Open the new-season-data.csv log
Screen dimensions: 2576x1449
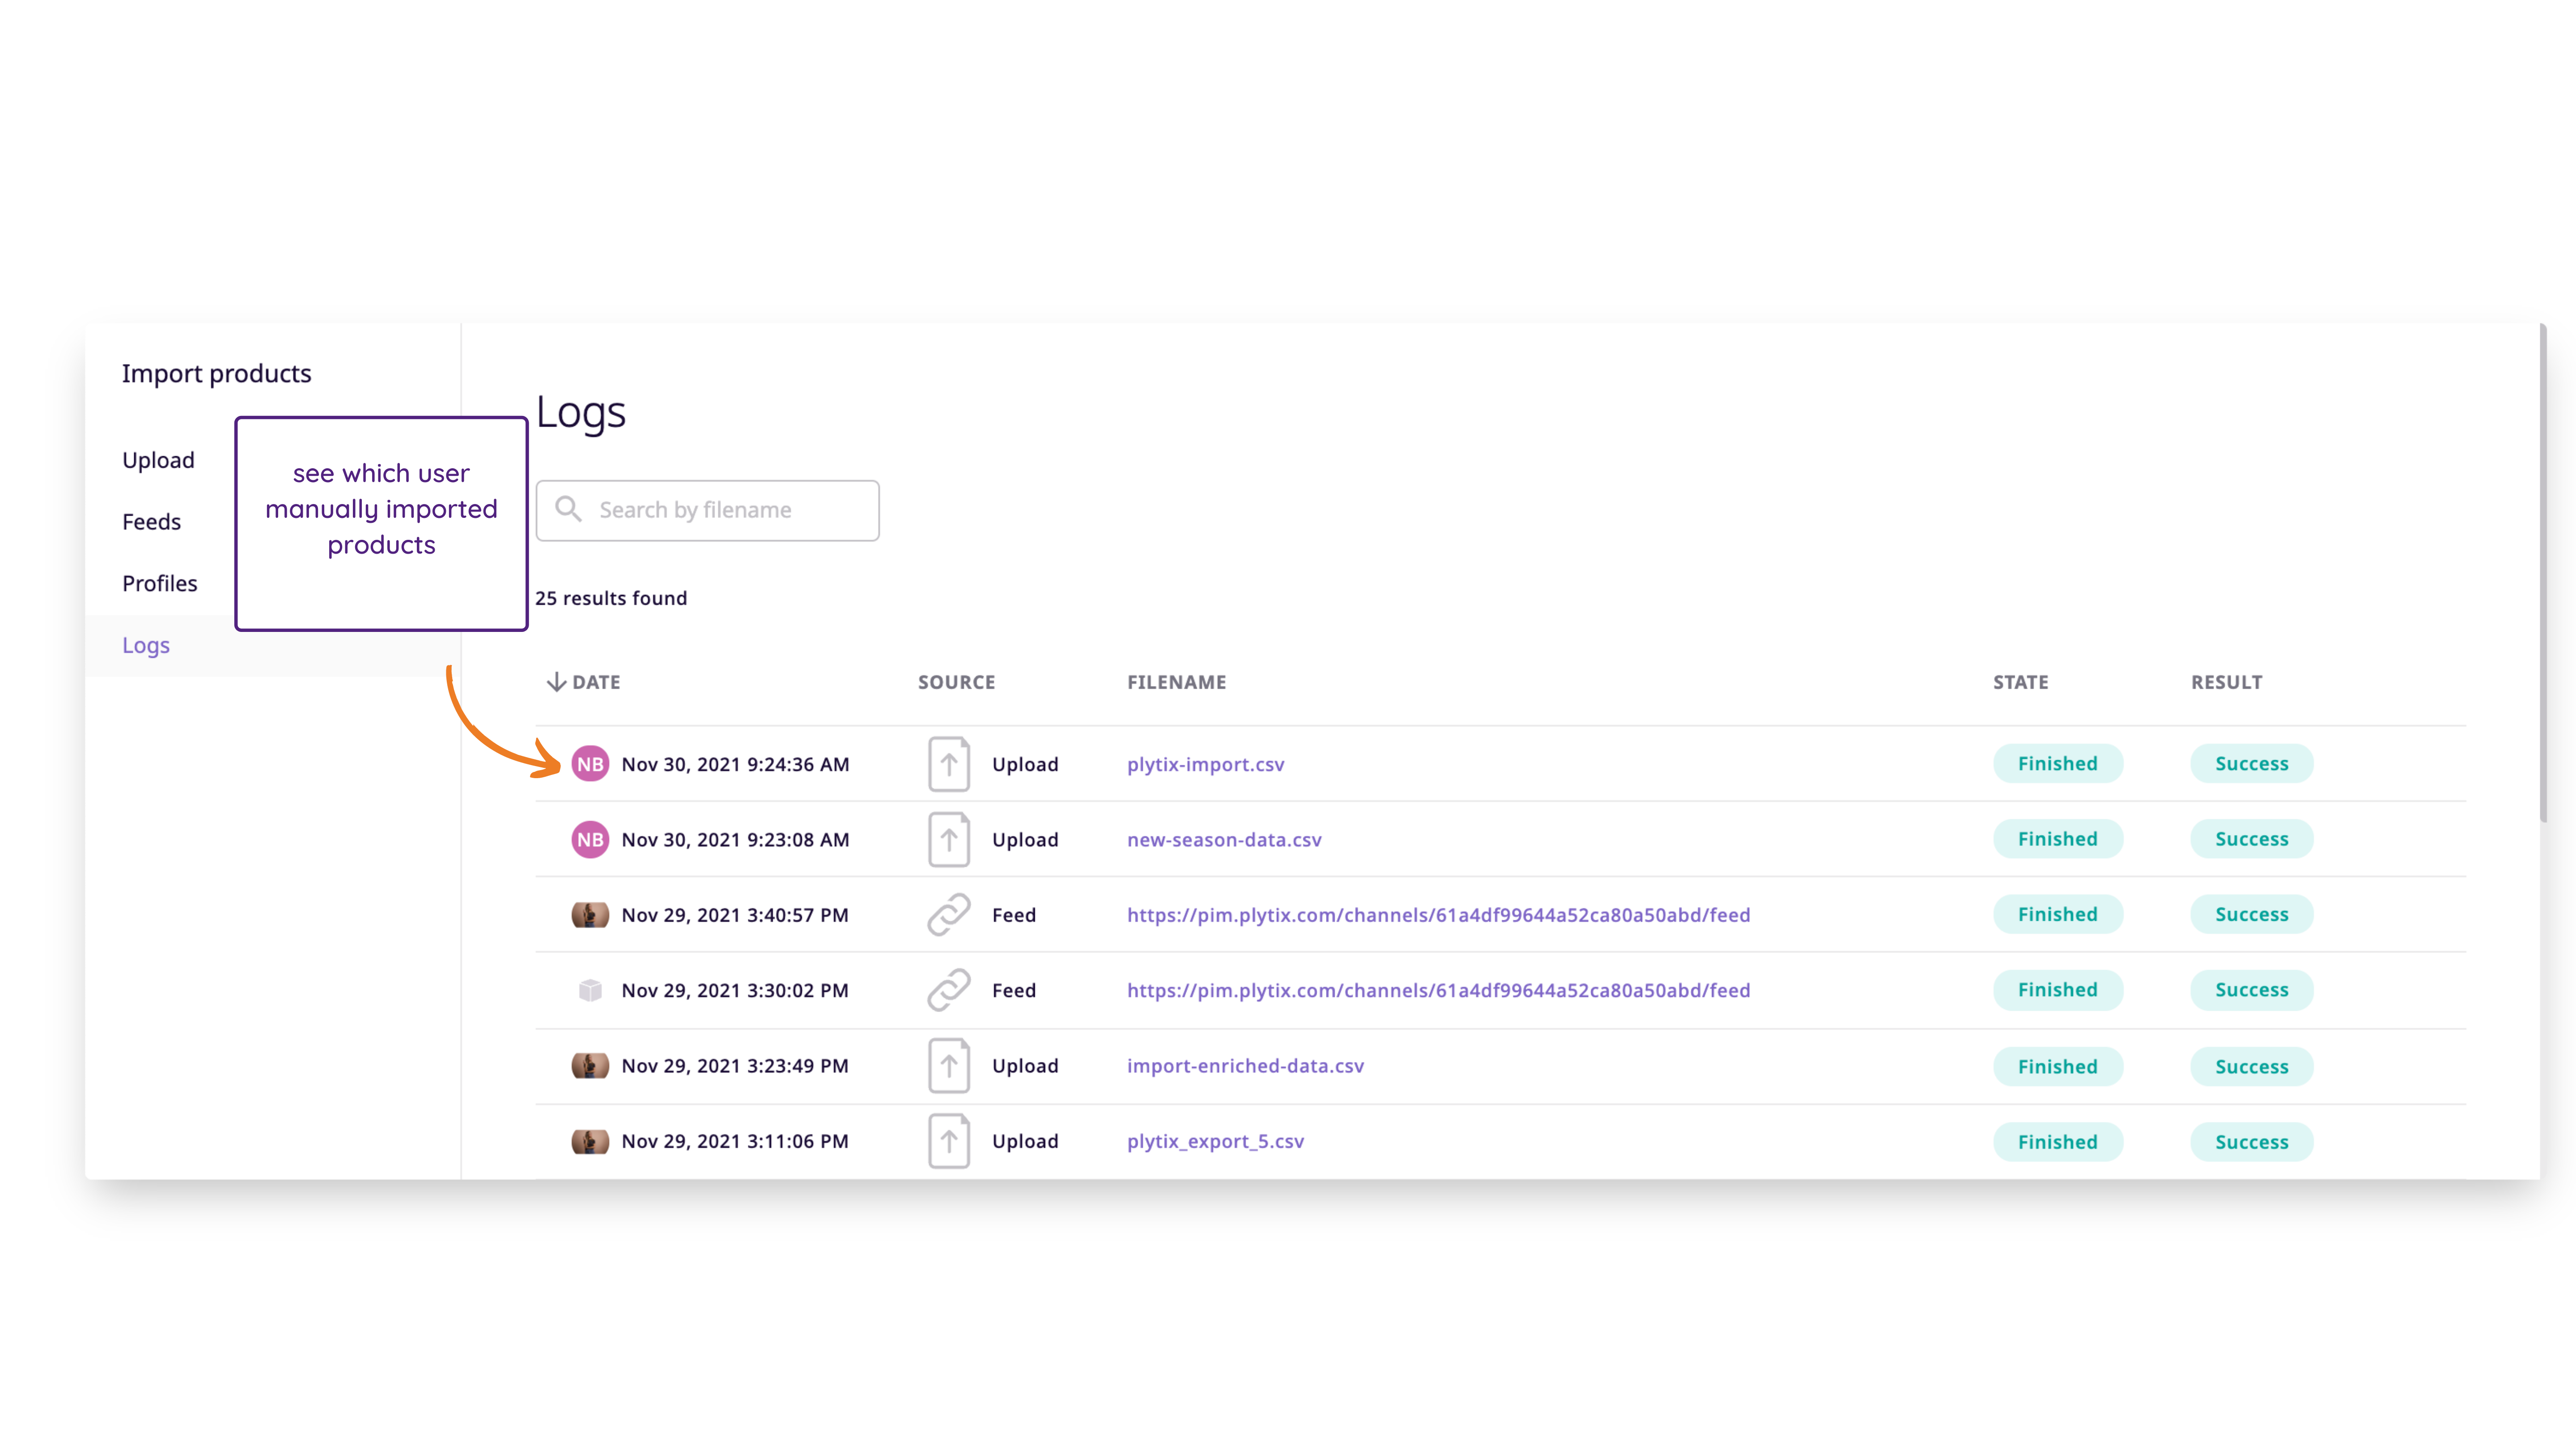(1224, 839)
